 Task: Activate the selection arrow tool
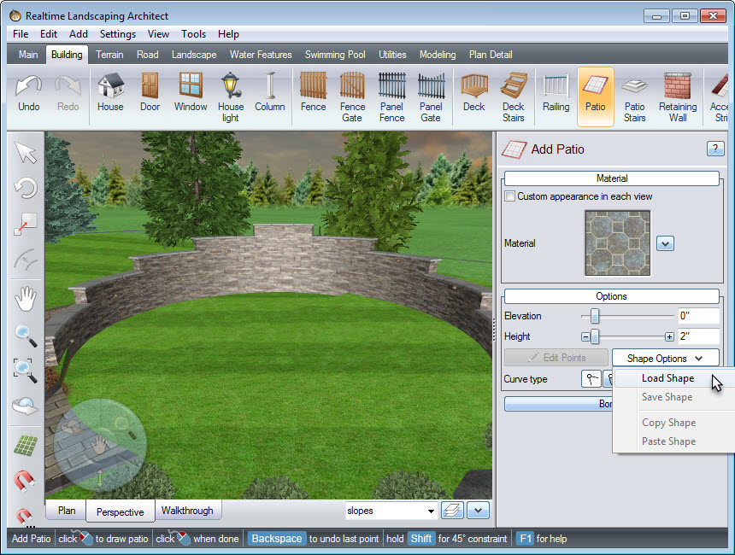pyautogui.click(x=26, y=153)
